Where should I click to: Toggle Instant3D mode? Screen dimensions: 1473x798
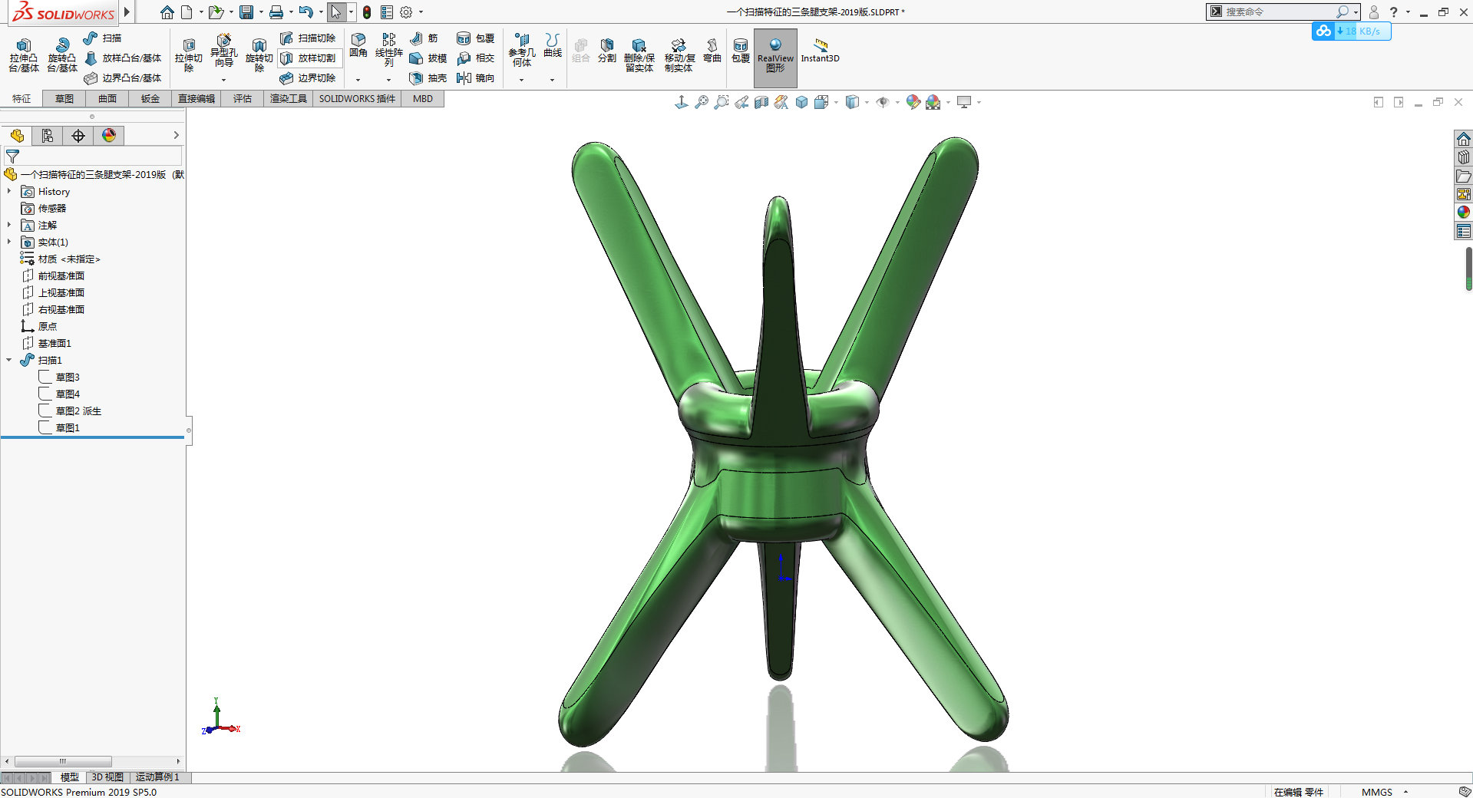coord(820,51)
